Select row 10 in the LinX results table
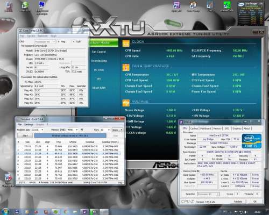The width and height of the screenshot is (269, 215). coord(69,178)
